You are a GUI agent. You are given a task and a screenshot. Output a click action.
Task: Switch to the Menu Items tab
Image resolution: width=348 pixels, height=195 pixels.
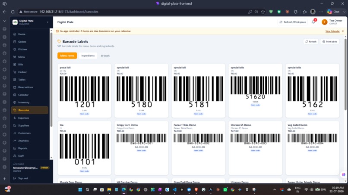[67, 56]
